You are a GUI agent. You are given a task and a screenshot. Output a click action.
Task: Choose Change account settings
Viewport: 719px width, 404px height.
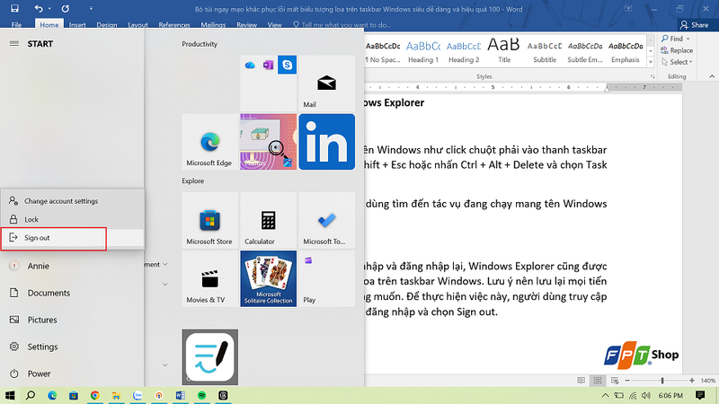point(72,200)
